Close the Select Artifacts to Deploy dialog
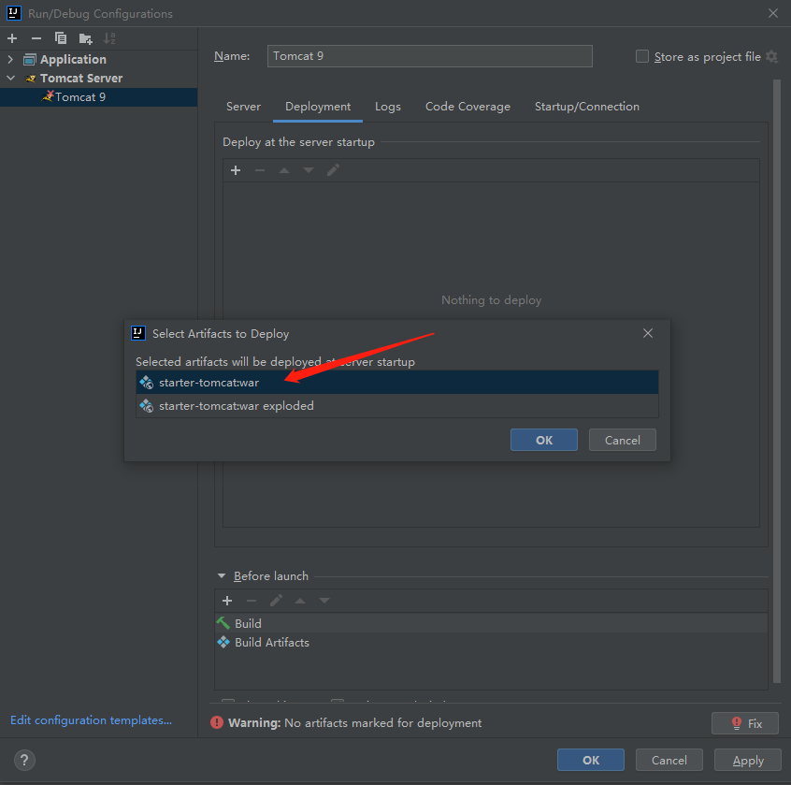This screenshot has height=785, width=791. [x=648, y=333]
